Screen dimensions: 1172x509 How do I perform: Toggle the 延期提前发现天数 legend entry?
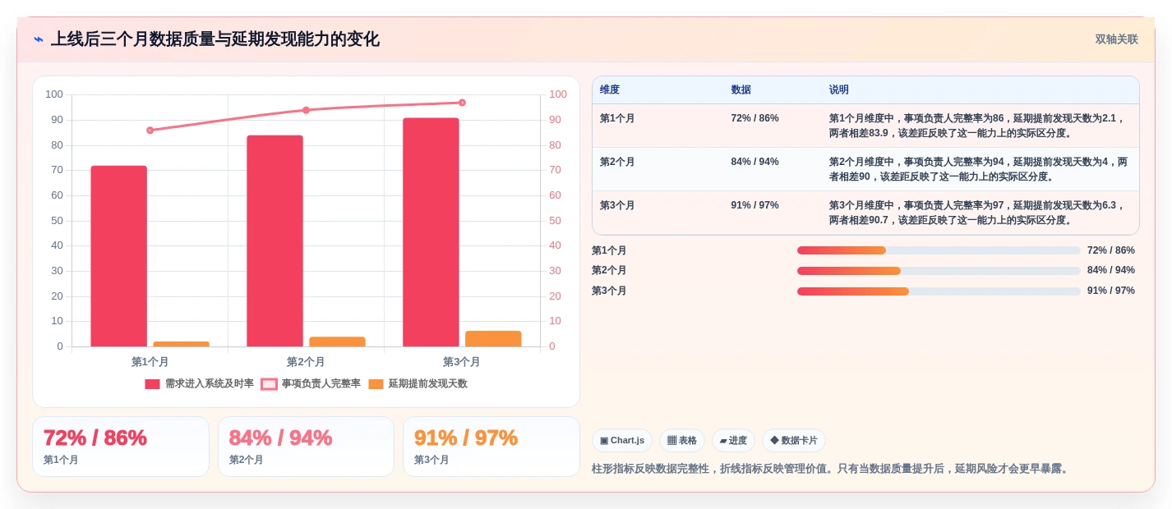tap(418, 383)
